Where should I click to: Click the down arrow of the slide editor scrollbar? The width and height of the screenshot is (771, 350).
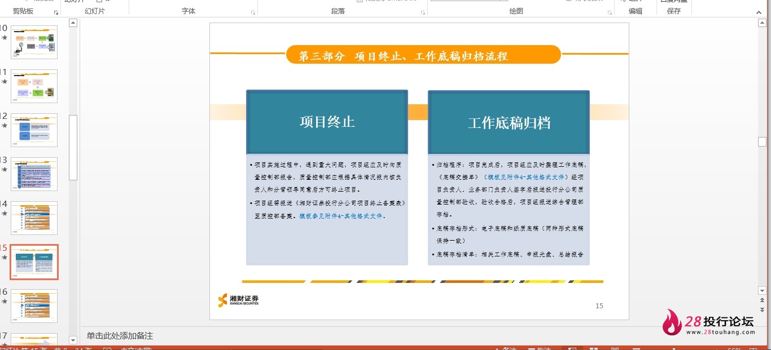762,291
